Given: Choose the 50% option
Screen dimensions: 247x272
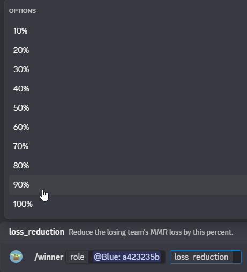Looking at the screenshot, I should [x=128, y=108].
